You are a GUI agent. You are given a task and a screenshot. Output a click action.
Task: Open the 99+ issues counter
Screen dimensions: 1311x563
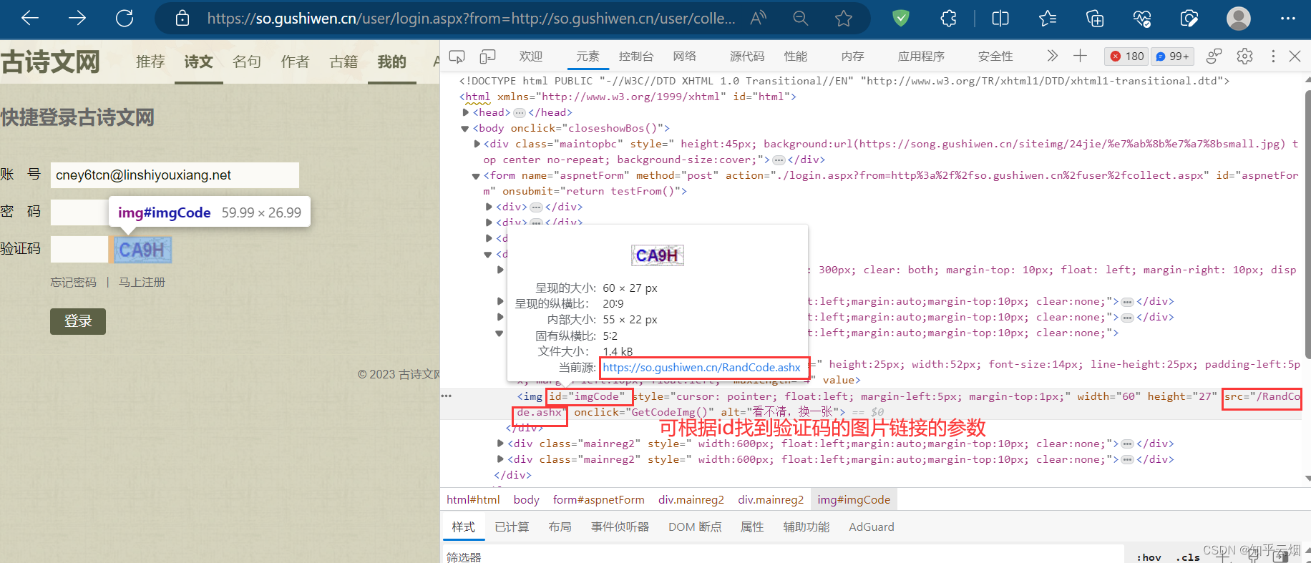click(1173, 57)
